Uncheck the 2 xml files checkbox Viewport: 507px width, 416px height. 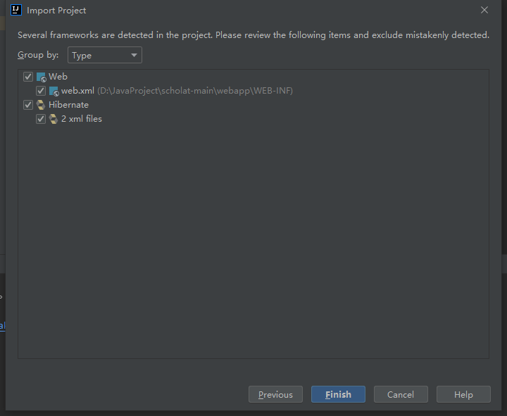[x=41, y=119]
